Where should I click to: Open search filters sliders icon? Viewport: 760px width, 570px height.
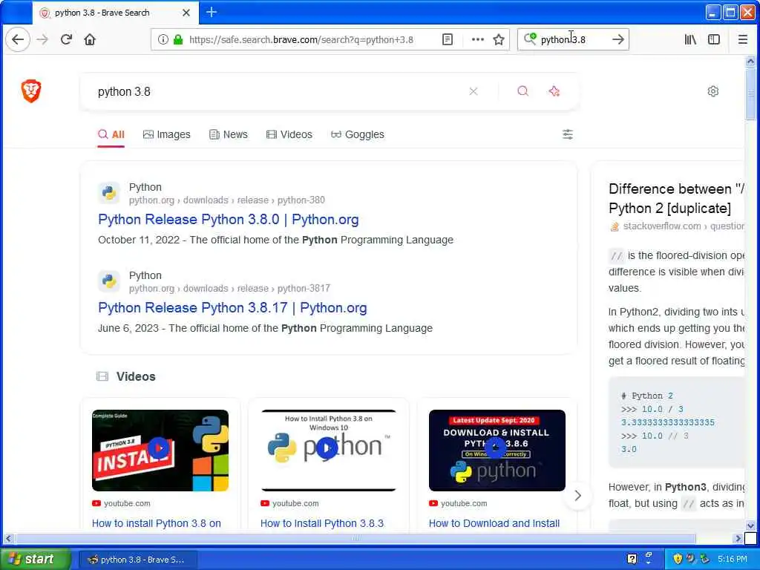click(x=568, y=134)
